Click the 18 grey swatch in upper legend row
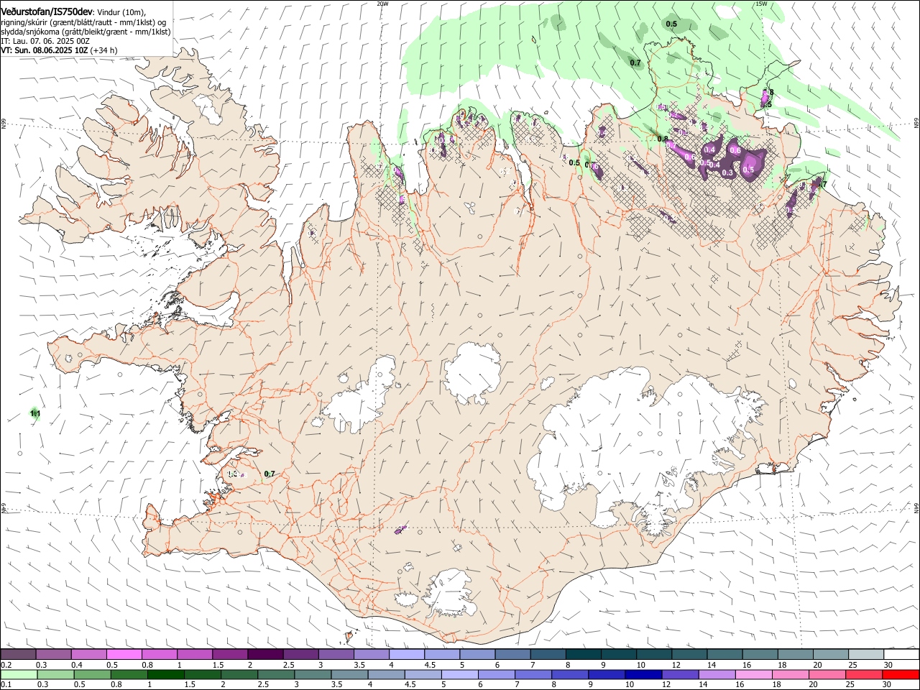Screen dimensions: 920x690 pos(795,655)
